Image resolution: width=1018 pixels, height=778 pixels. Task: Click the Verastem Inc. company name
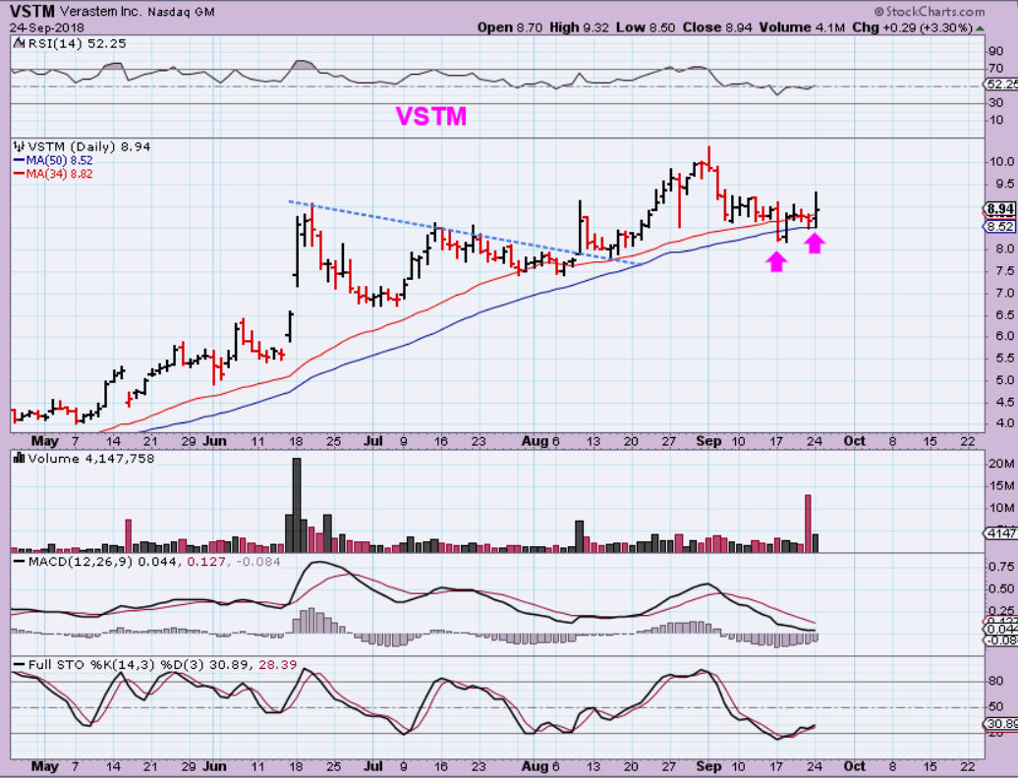(x=100, y=12)
